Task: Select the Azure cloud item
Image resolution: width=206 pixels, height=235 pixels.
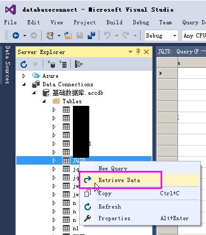Action: pyautogui.click(x=45, y=76)
